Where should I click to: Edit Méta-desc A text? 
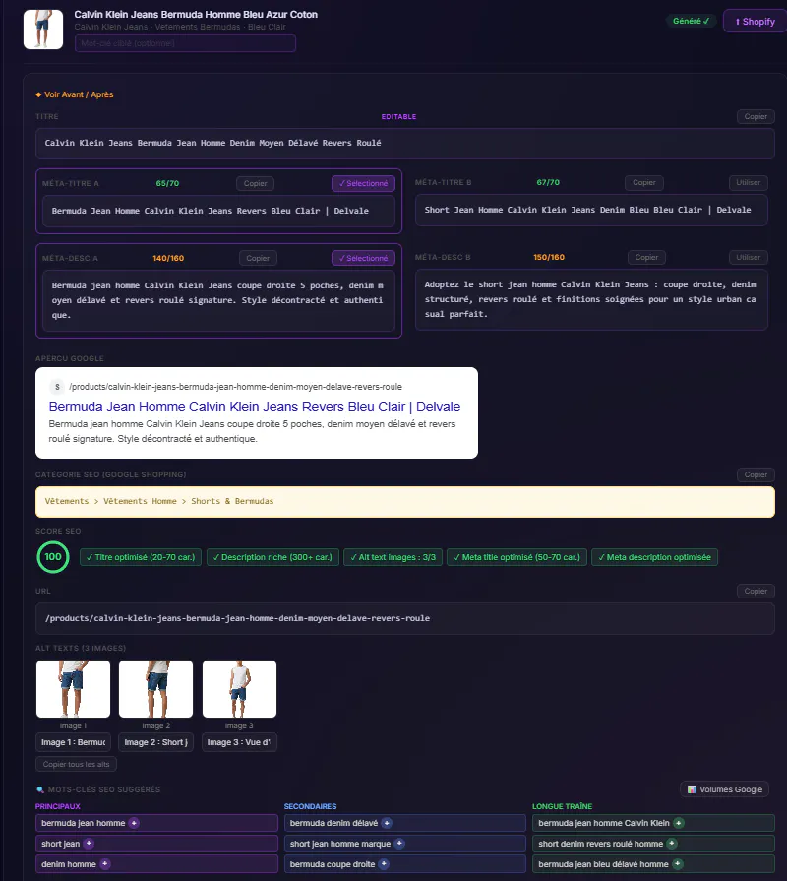pos(218,300)
